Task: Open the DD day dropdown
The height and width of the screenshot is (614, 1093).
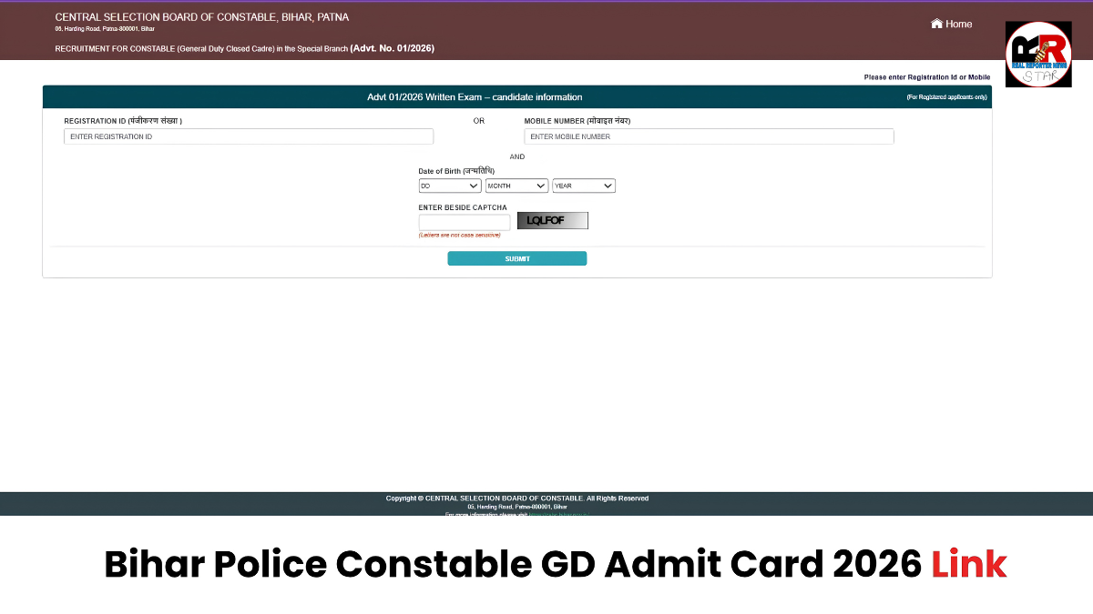Action: coord(450,186)
